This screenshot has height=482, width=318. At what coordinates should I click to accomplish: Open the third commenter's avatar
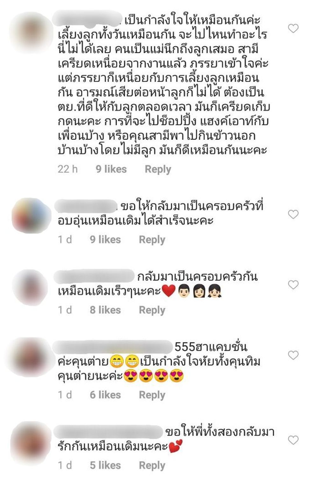[x=30, y=287]
